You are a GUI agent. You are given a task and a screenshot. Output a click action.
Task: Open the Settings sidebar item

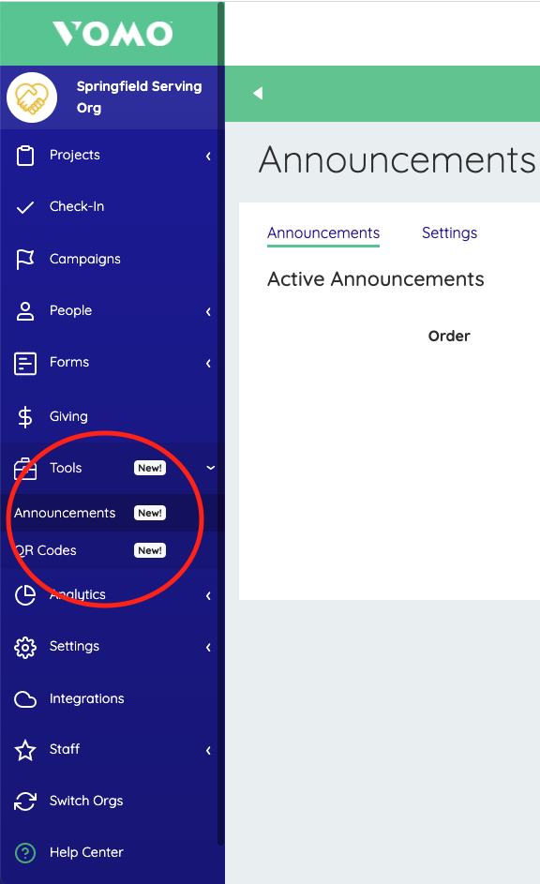[x=74, y=646]
